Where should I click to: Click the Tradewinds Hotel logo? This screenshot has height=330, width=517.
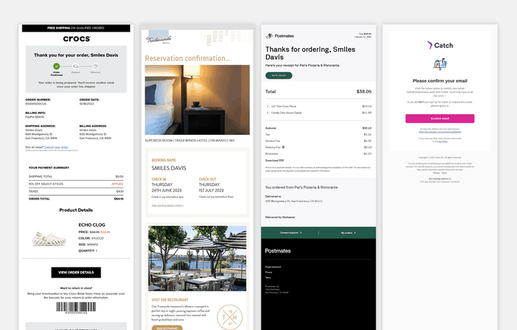(x=159, y=41)
